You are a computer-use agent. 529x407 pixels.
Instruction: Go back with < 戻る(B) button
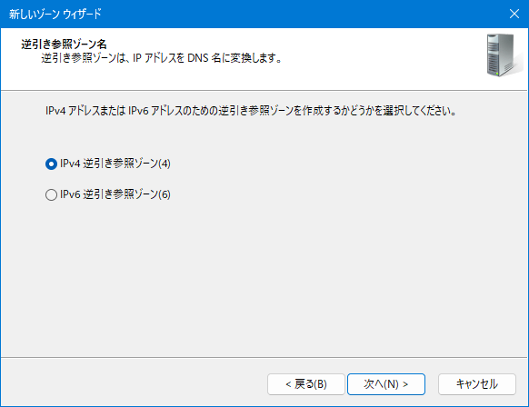(x=306, y=384)
